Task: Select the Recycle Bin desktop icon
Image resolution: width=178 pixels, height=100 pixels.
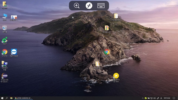Action: [x=5, y=29]
